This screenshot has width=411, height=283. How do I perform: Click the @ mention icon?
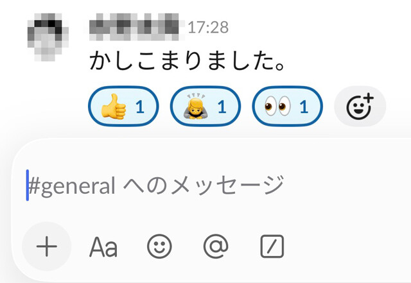[x=215, y=246]
